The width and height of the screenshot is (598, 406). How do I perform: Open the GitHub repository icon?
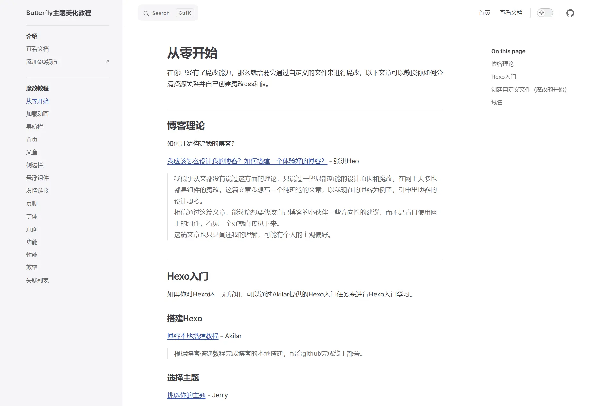[x=570, y=13]
